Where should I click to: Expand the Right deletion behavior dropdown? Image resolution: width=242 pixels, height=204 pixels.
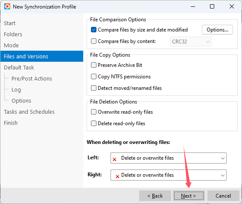tap(169, 175)
